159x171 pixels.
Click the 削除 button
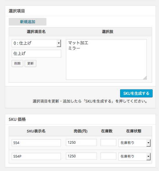click(17, 63)
